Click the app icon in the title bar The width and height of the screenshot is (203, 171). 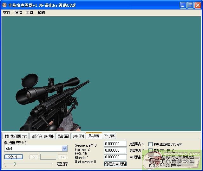tap(4, 5)
